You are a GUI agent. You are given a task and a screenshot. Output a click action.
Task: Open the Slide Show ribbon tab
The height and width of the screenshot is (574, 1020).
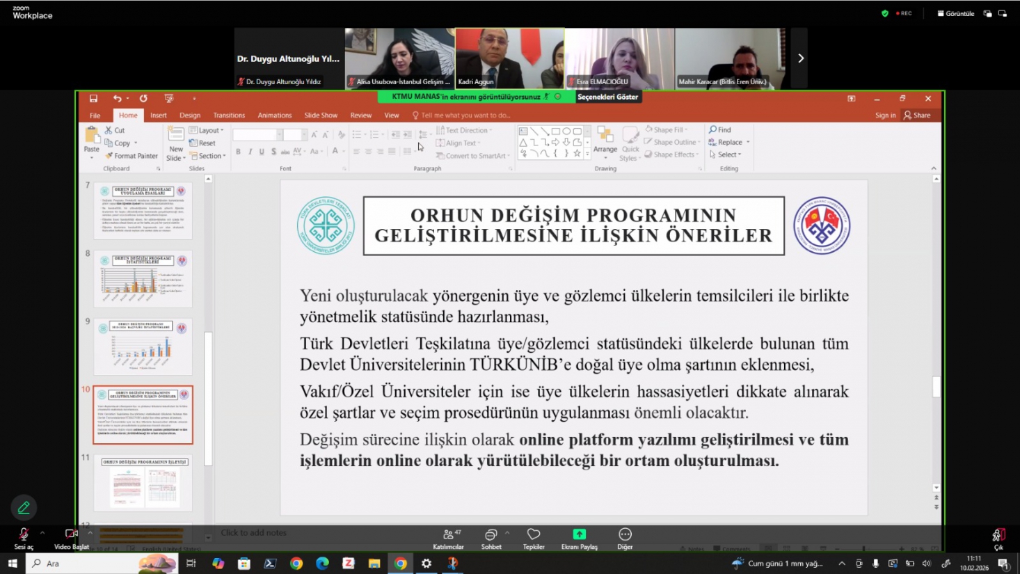tap(320, 115)
